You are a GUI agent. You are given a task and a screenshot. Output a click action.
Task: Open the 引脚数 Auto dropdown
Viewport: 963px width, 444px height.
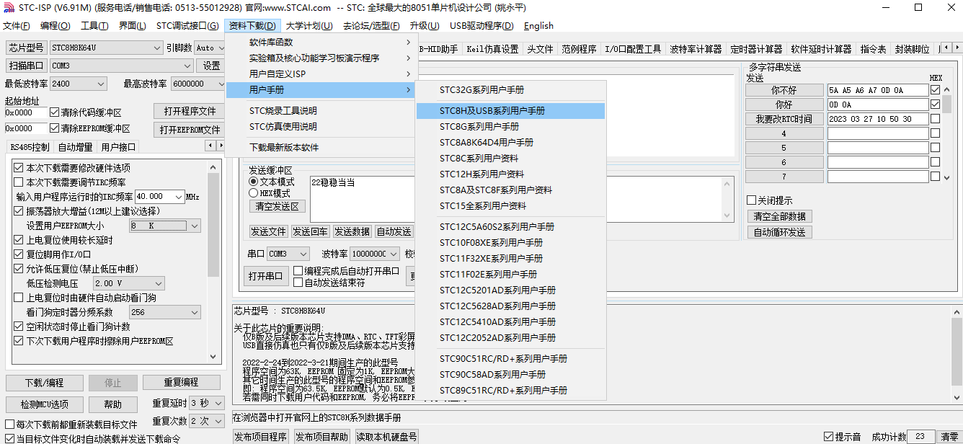pyautogui.click(x=209, y=48)
